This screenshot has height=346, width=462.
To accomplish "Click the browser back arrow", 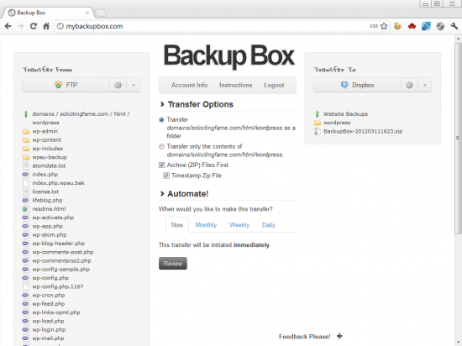I will 8,26.
